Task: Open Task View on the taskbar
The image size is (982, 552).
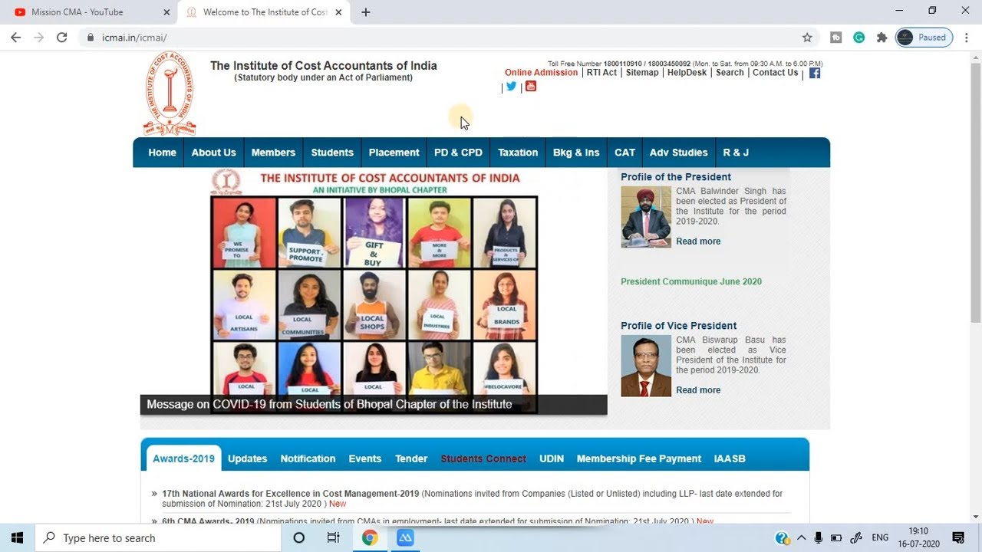Action: (x=333, y=537)
